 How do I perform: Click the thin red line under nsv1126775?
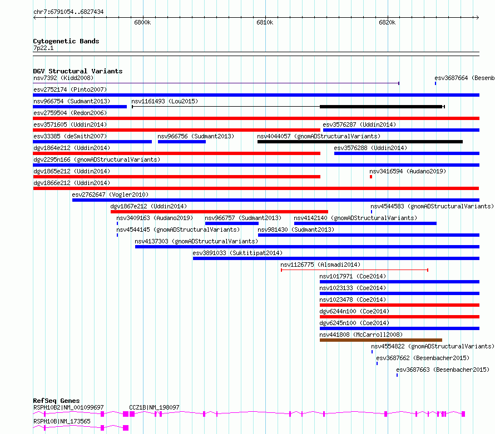[354, 270]
